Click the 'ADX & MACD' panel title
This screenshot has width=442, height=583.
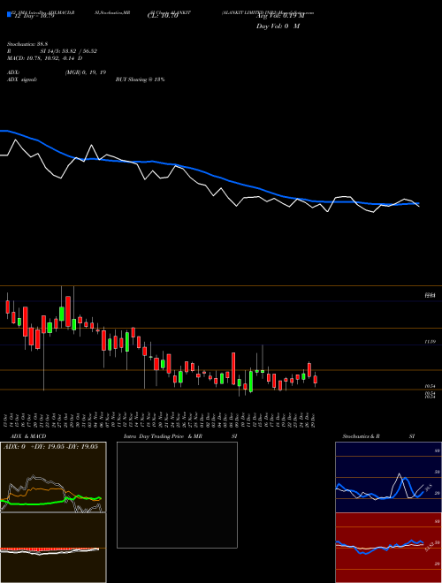28,436
